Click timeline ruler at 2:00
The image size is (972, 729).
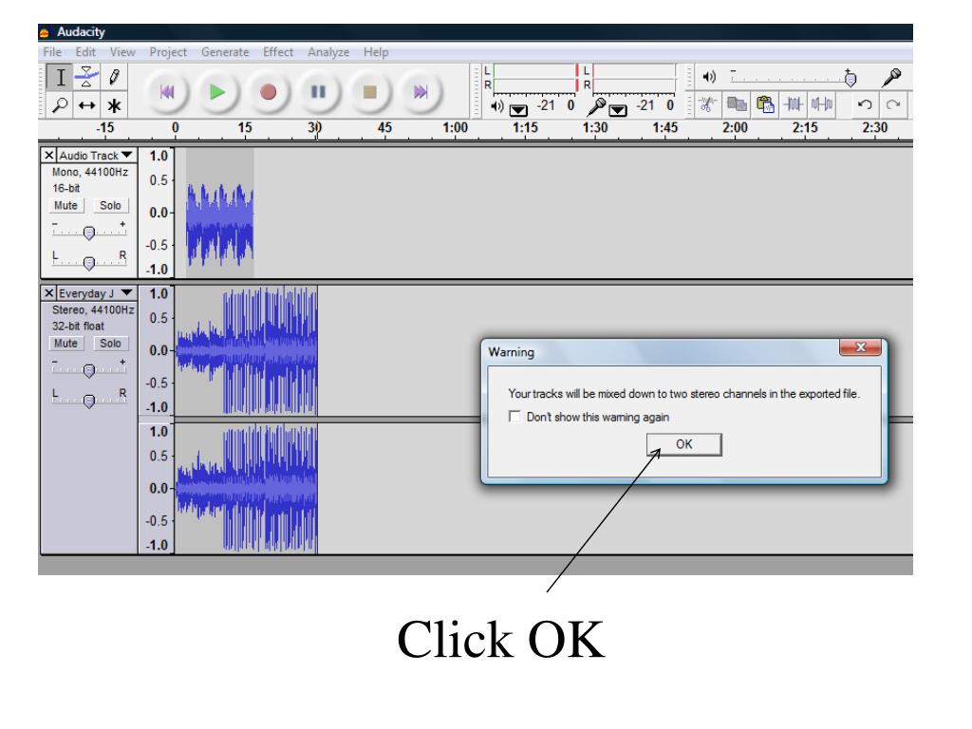(736, 129)
